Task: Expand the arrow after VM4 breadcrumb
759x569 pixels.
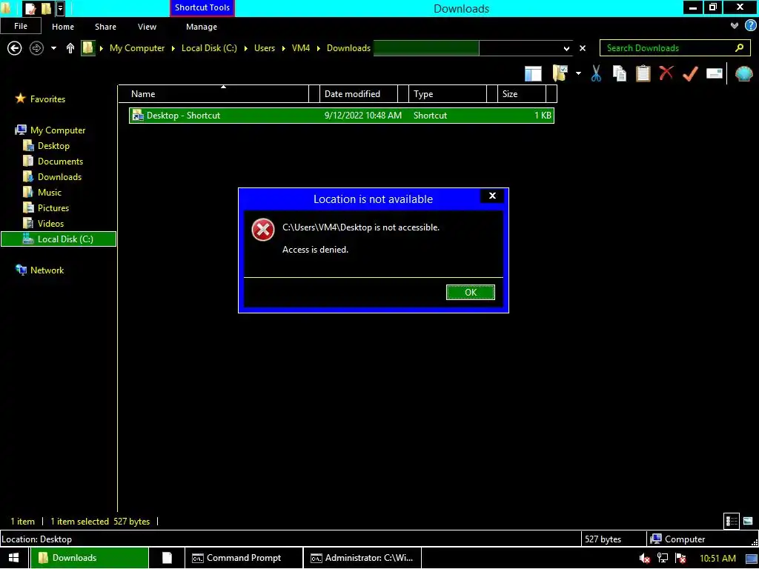Action: (319, 48)
